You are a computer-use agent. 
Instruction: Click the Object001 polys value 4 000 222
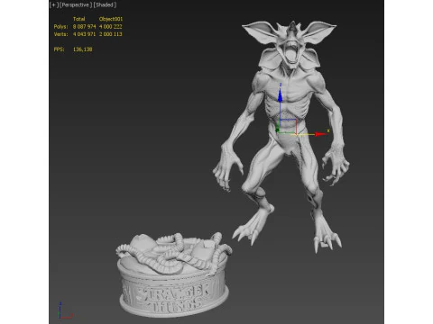[x=111, y=26]
